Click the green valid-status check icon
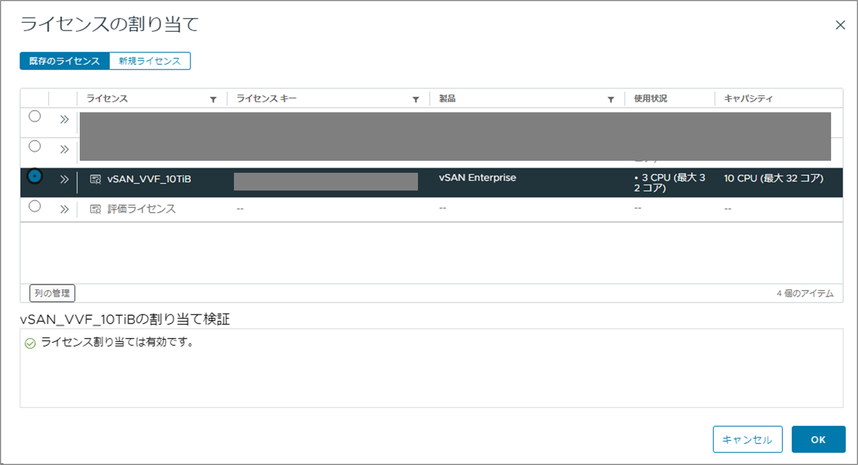Screen dimensions: 858x465 pyautogui.click(x=30, y=343)
